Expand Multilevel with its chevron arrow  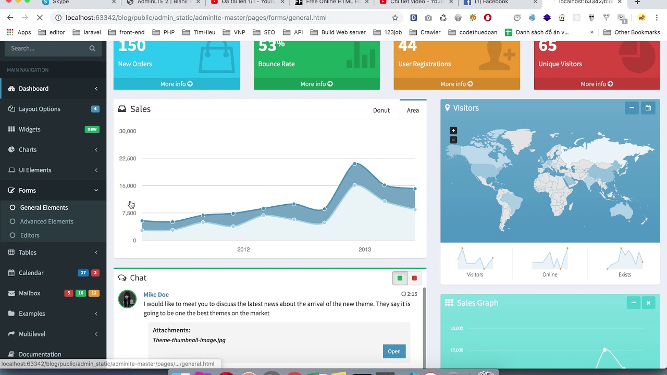pyautogui.click(x=96, y=334)
